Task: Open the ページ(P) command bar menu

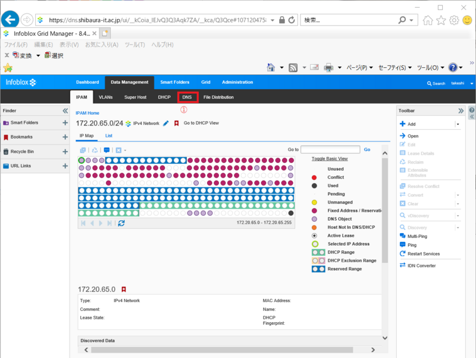Action: click(x=360, y=67)
